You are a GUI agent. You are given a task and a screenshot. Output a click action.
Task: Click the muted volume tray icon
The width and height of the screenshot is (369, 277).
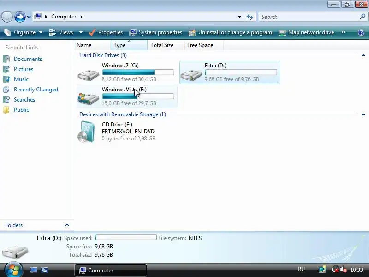pos(344,269)
